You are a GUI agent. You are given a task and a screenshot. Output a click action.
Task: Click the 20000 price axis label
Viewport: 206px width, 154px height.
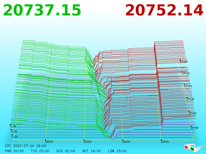(88, 142)
